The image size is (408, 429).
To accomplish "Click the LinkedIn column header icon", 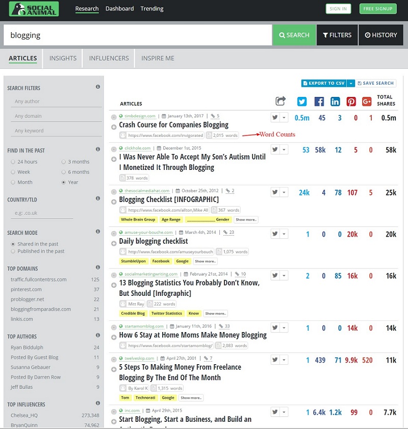I will [335, 102].
